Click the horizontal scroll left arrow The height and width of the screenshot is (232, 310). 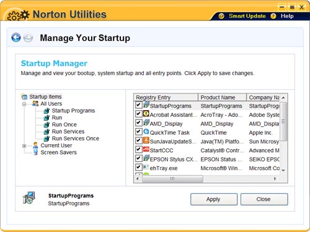138,179
